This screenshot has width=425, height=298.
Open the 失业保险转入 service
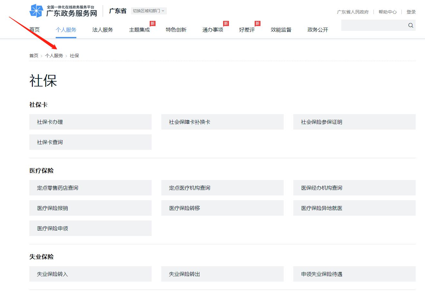90,274
